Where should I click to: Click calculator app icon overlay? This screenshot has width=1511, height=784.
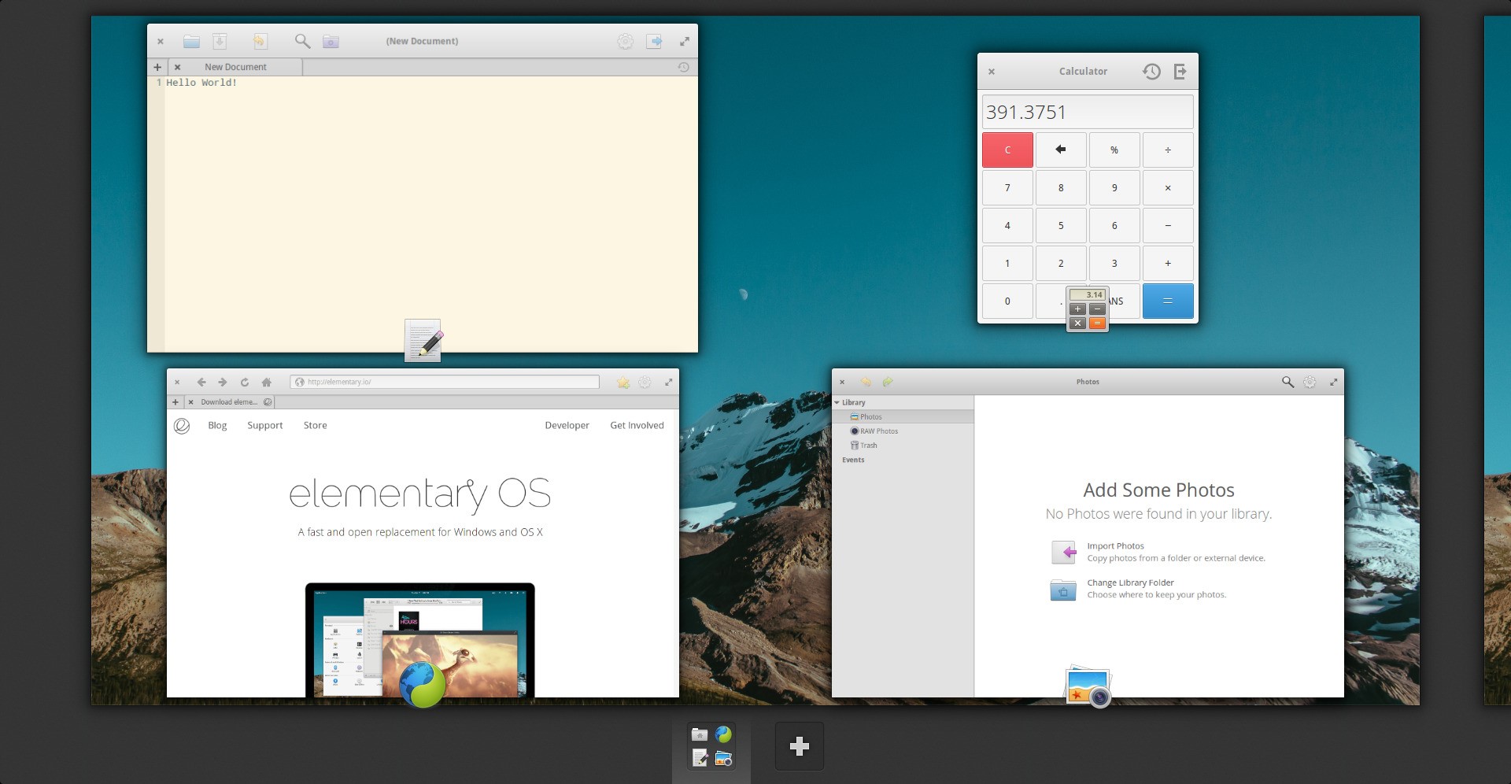point(1088,309)
